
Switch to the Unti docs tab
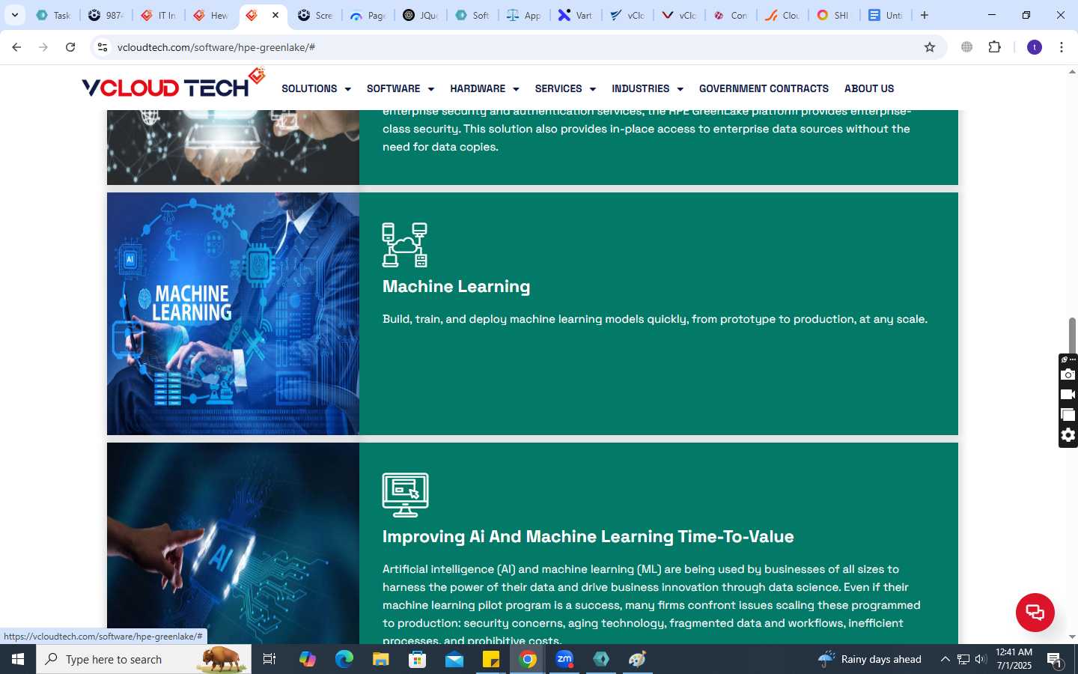click(886, 15)
